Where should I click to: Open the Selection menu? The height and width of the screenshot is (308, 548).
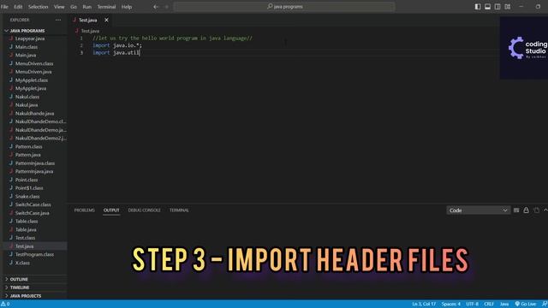[x=38, y=7]
